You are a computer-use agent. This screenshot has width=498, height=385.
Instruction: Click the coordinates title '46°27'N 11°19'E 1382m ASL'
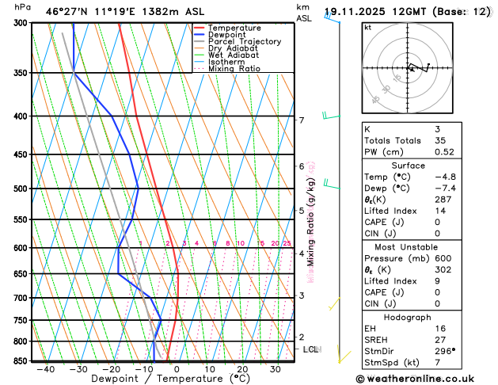[125, 12]
